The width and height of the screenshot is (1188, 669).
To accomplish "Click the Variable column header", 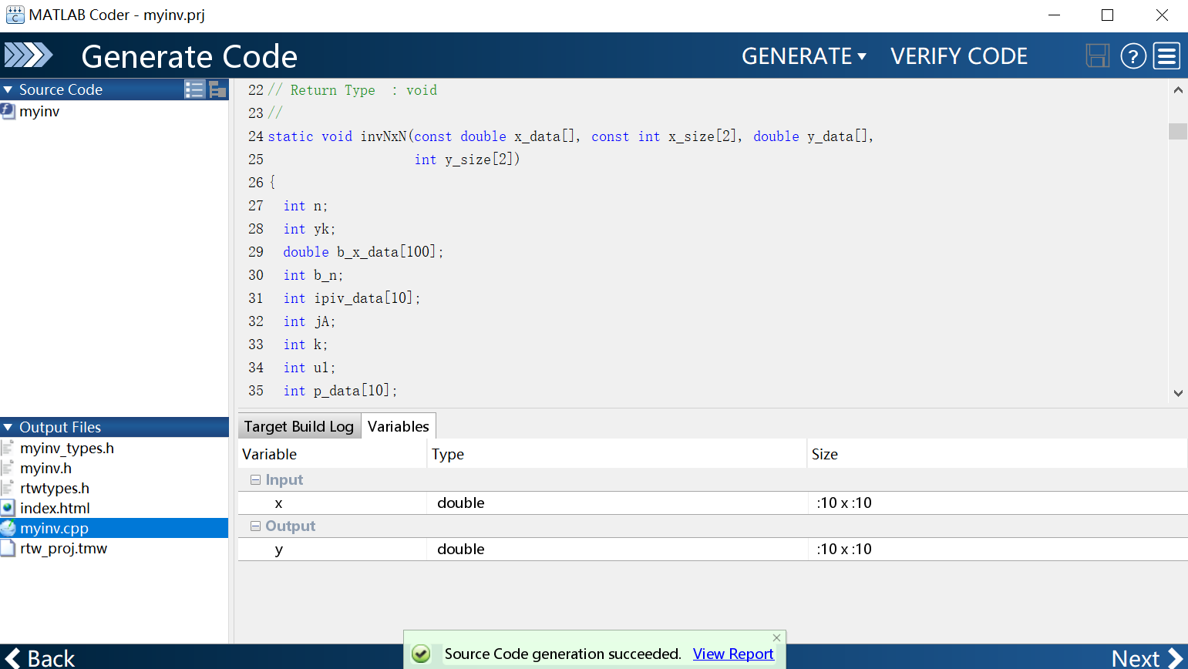I will point(332,454).
